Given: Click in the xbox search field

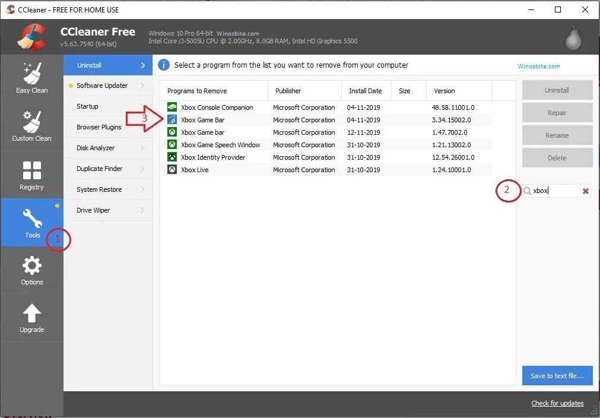Looking at the screenshot, I should point(556,191).
